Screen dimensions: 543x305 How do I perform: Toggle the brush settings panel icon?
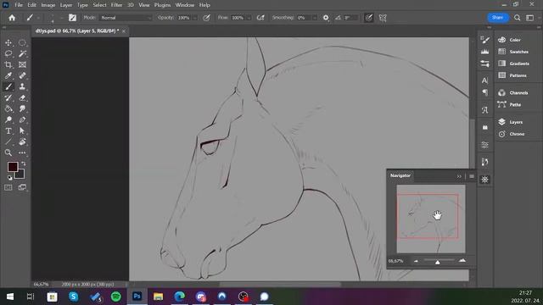[72, 18]
